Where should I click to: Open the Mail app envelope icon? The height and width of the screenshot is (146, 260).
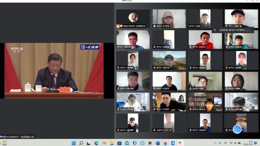click(127, 143)
